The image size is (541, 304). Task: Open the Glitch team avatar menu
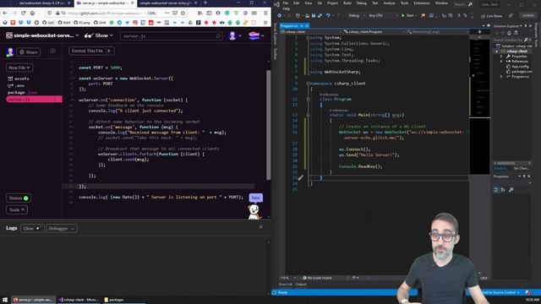coord(256,35)
